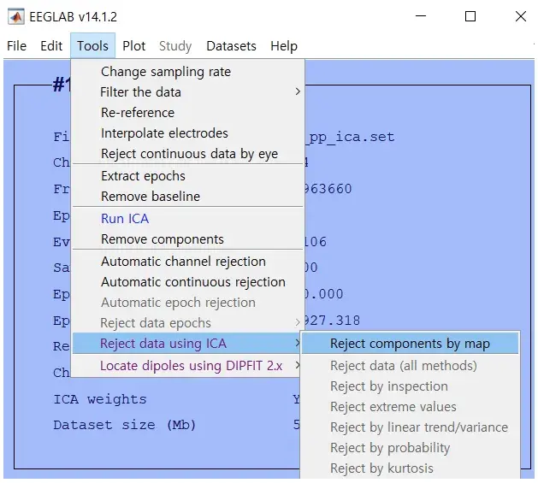The width and height of the screenshot is (538, 483).
Task: Open the File menu
Action: [16, 46]
